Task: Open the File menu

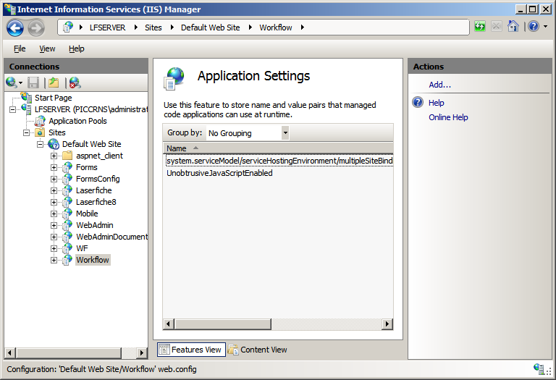Action: pyautogui.click(x=20, y=48)
